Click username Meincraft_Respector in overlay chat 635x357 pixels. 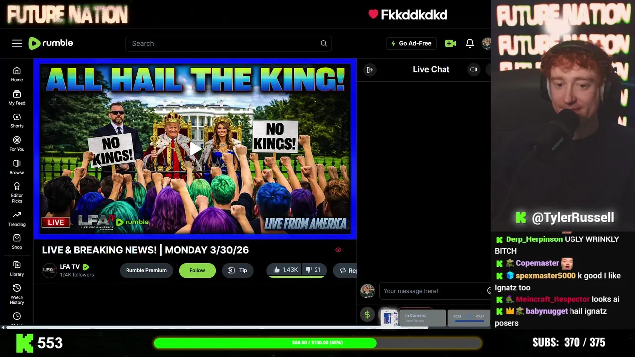point(553,299)
